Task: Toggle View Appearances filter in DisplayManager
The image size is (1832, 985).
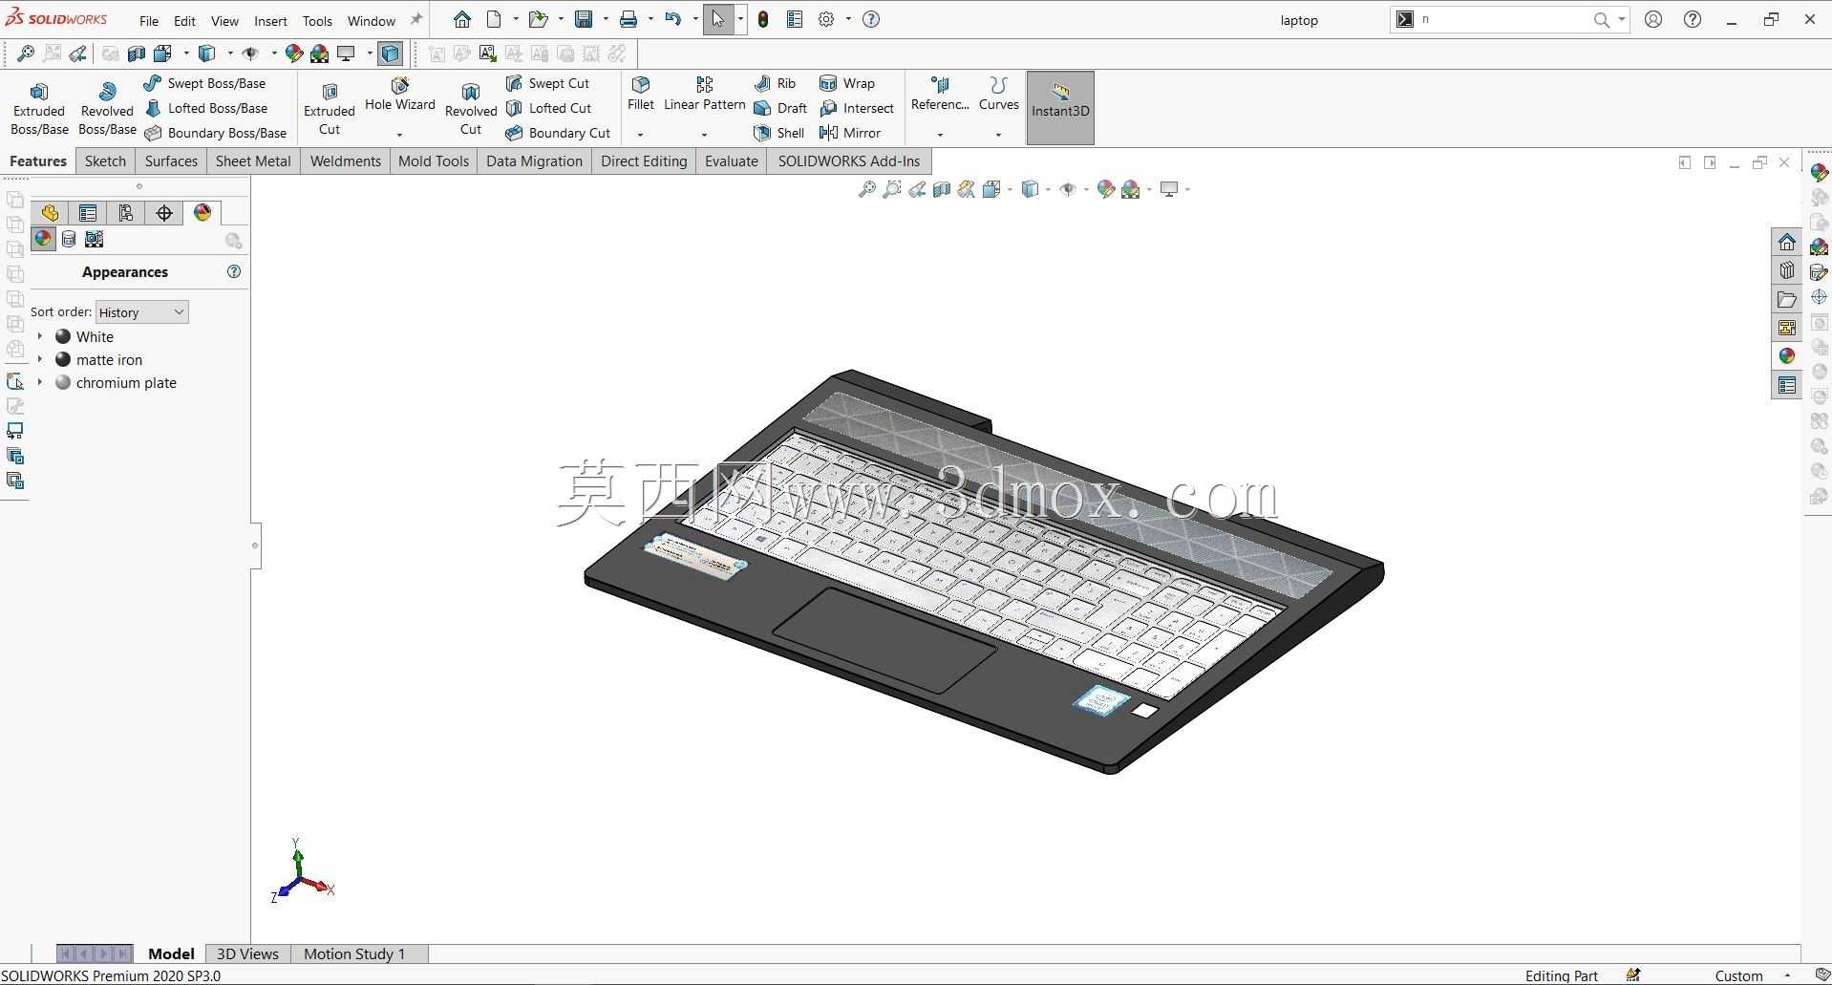Action: (x=42, y=239)
